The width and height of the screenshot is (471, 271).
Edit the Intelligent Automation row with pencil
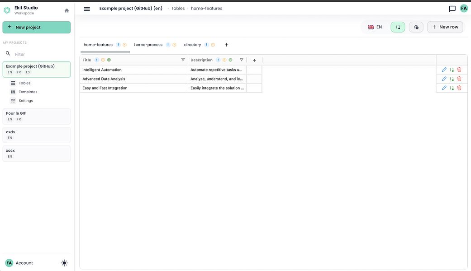tap(444, 70)
